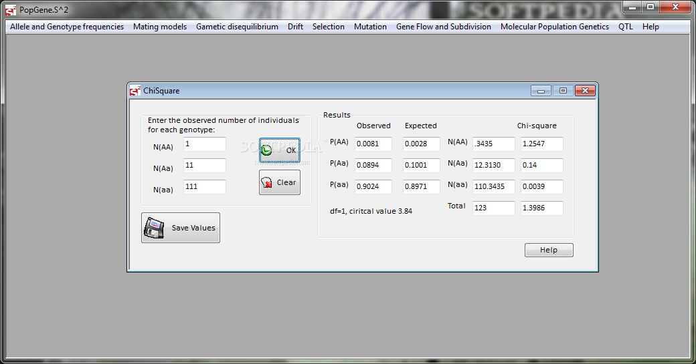This screenshot has height=364, width=696.
Task: Select chi-square value 0.0039
Action: pyautogui.click(x=542, y=186)
